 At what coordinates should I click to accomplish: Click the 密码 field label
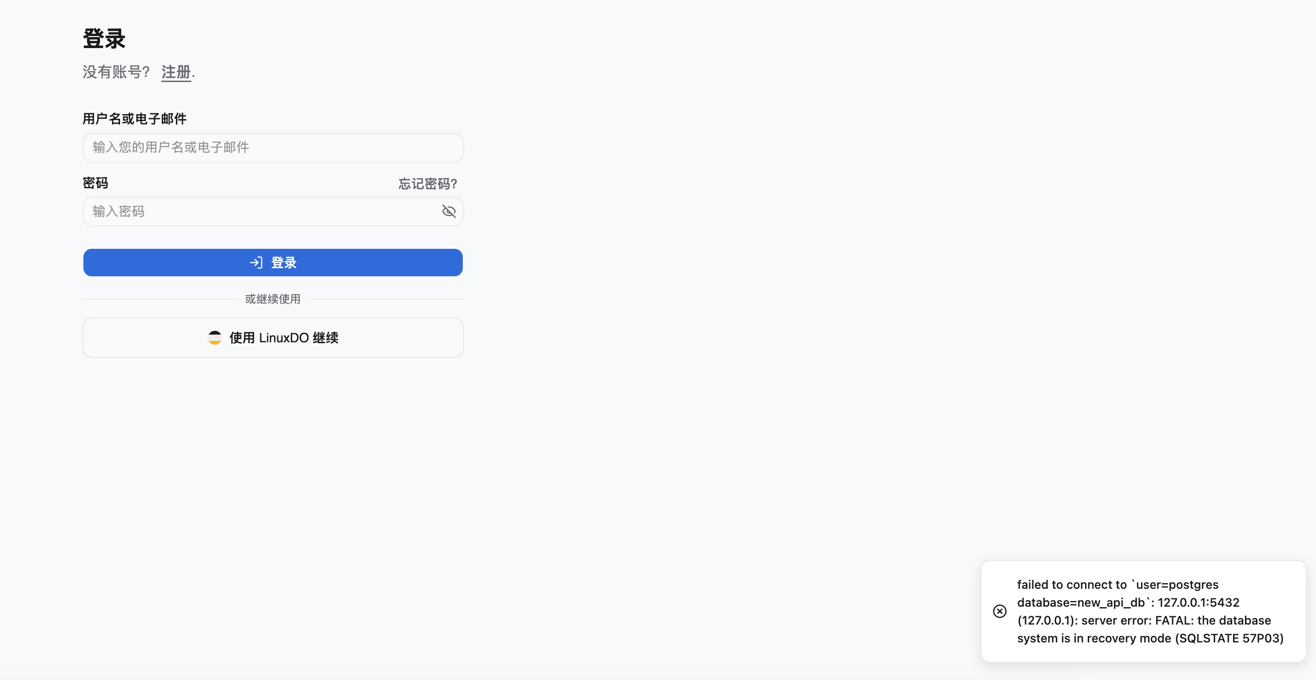tap(95, 183)
